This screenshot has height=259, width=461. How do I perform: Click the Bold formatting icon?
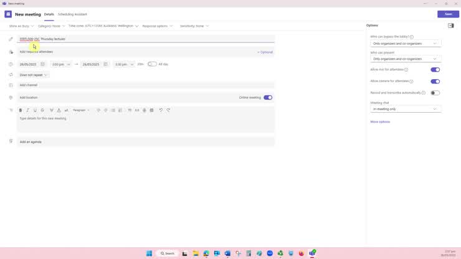(x=21, y=110)
